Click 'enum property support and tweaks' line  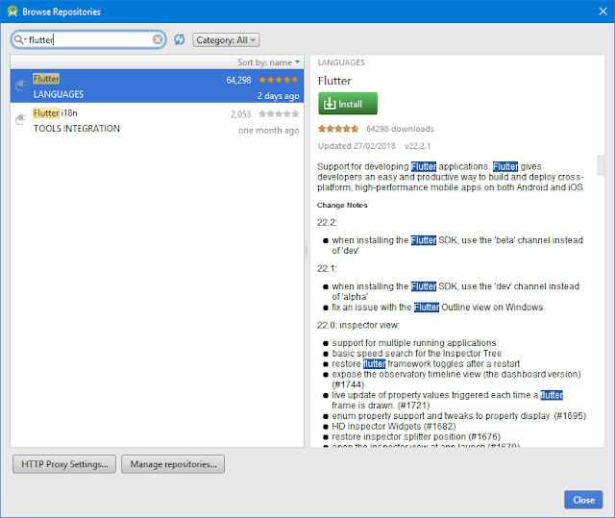click(459, 416)
